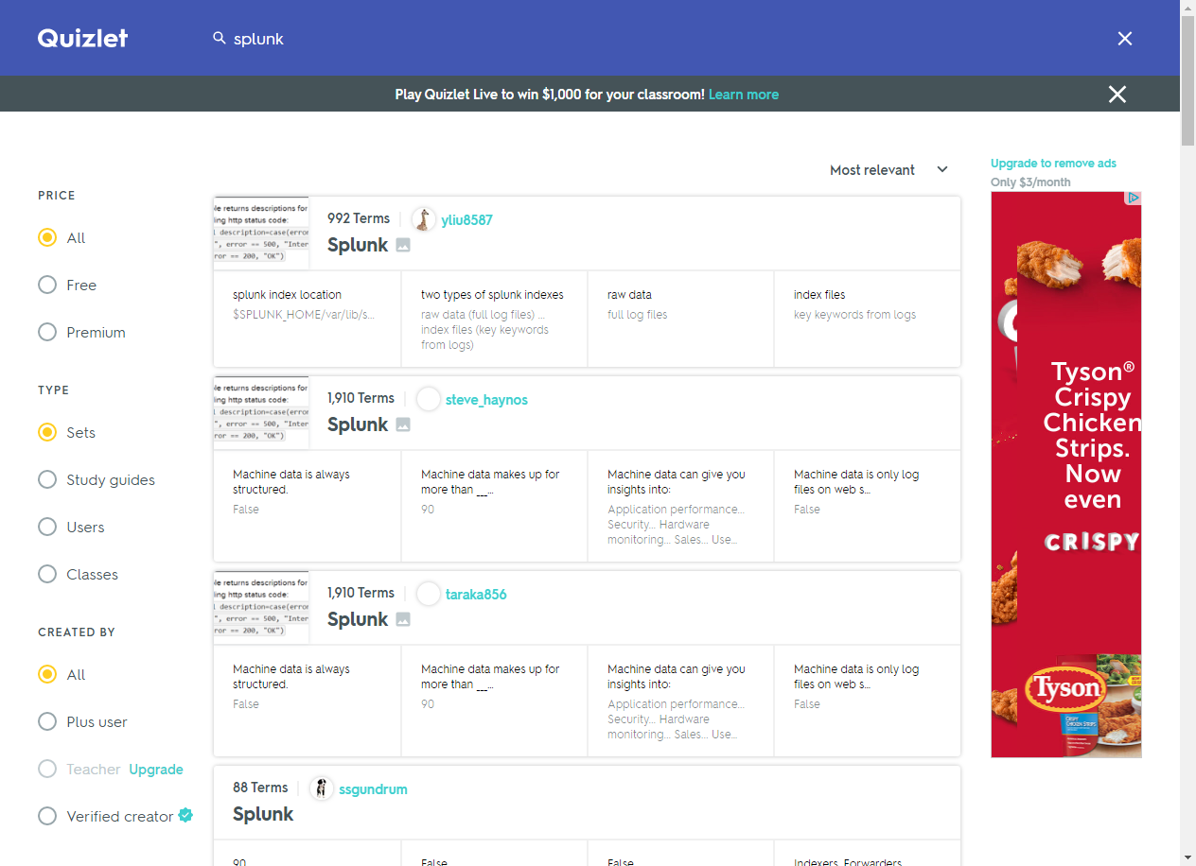This screenshot has width=1196, height=866.
Task: Click 'Machine data can give you insights' in taraka856's set
Action: point(677,677)
